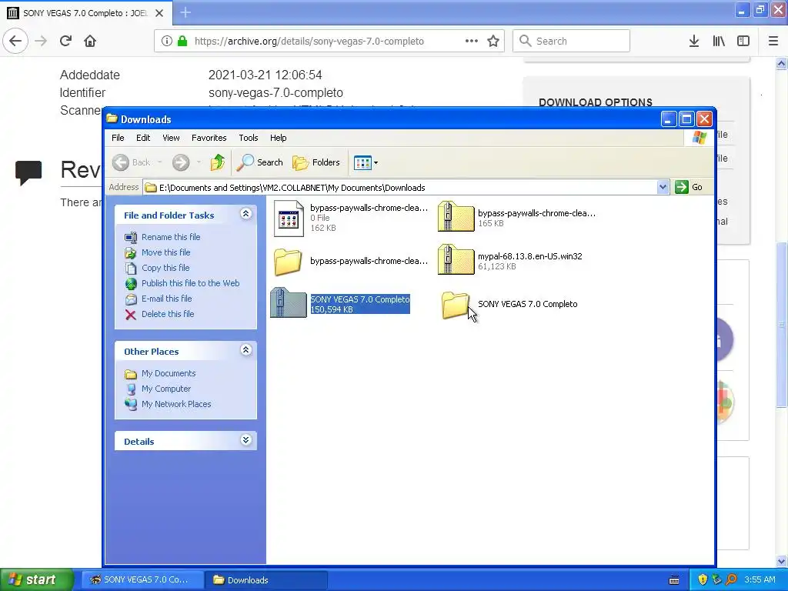The width and height of the screenshot is (788, 591).
Task: Open the Explorer Help menu
Action: (278, 138)
